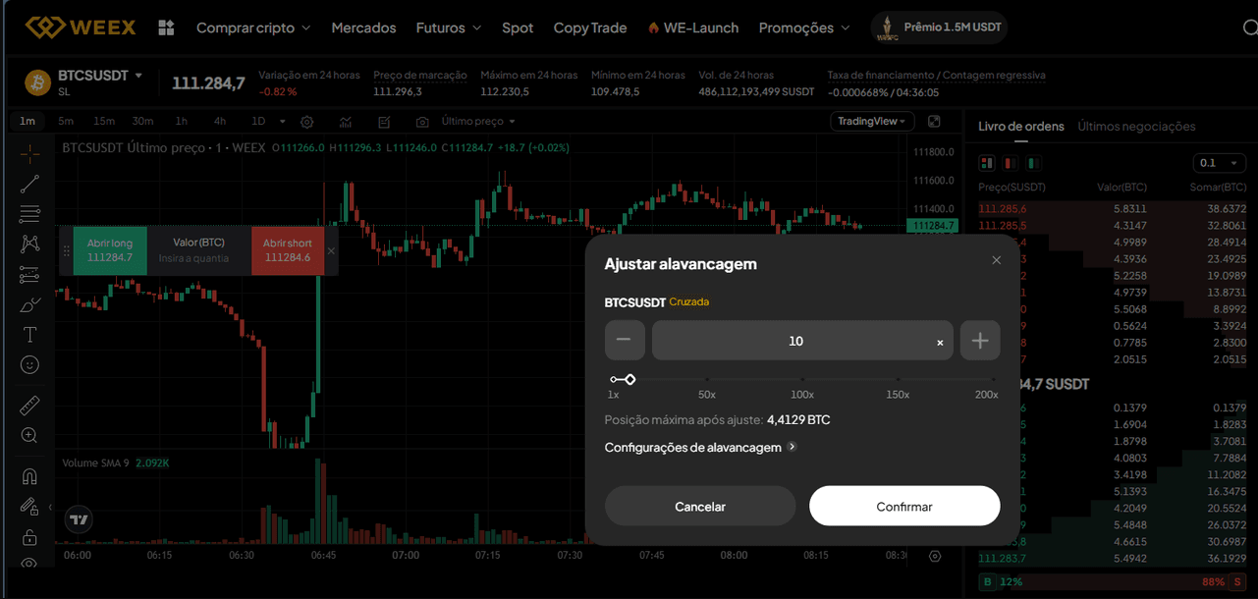Screen dimensions: 1258x599
Task: Select the measure ruler tool
Action: pos(29,405)
